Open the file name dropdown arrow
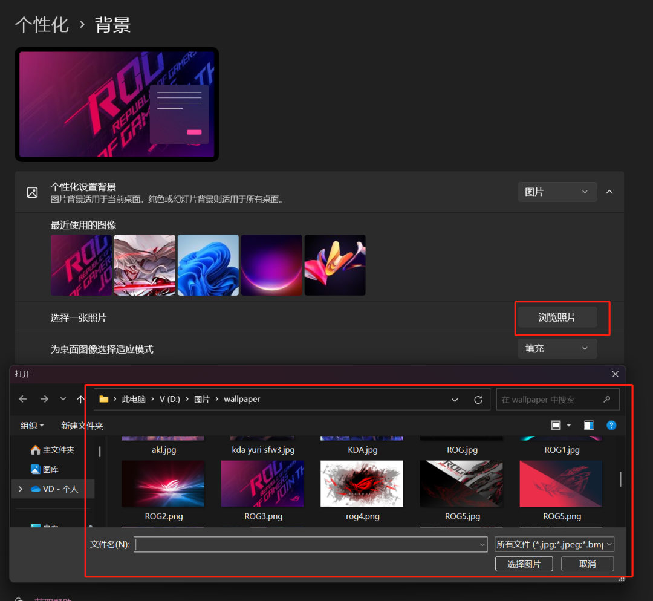653x601 pixels. [482, 544]
